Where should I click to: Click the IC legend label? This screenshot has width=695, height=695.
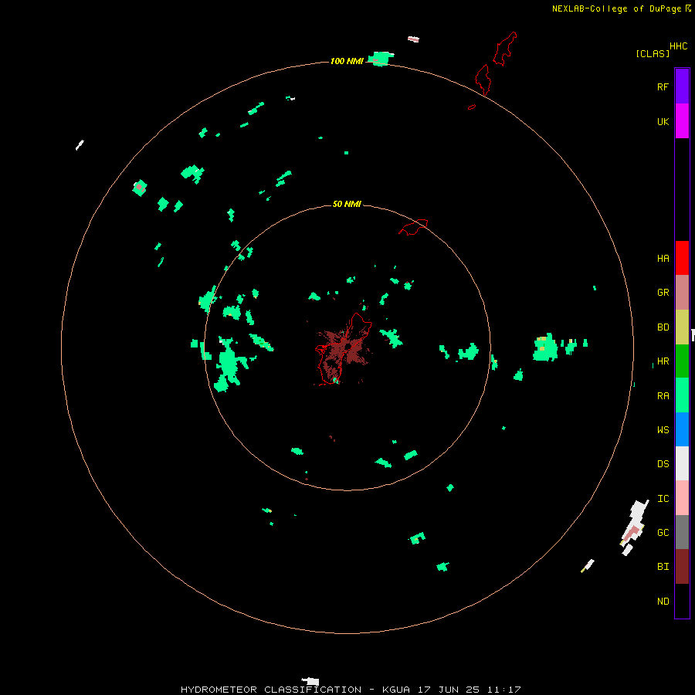point(663,499)
